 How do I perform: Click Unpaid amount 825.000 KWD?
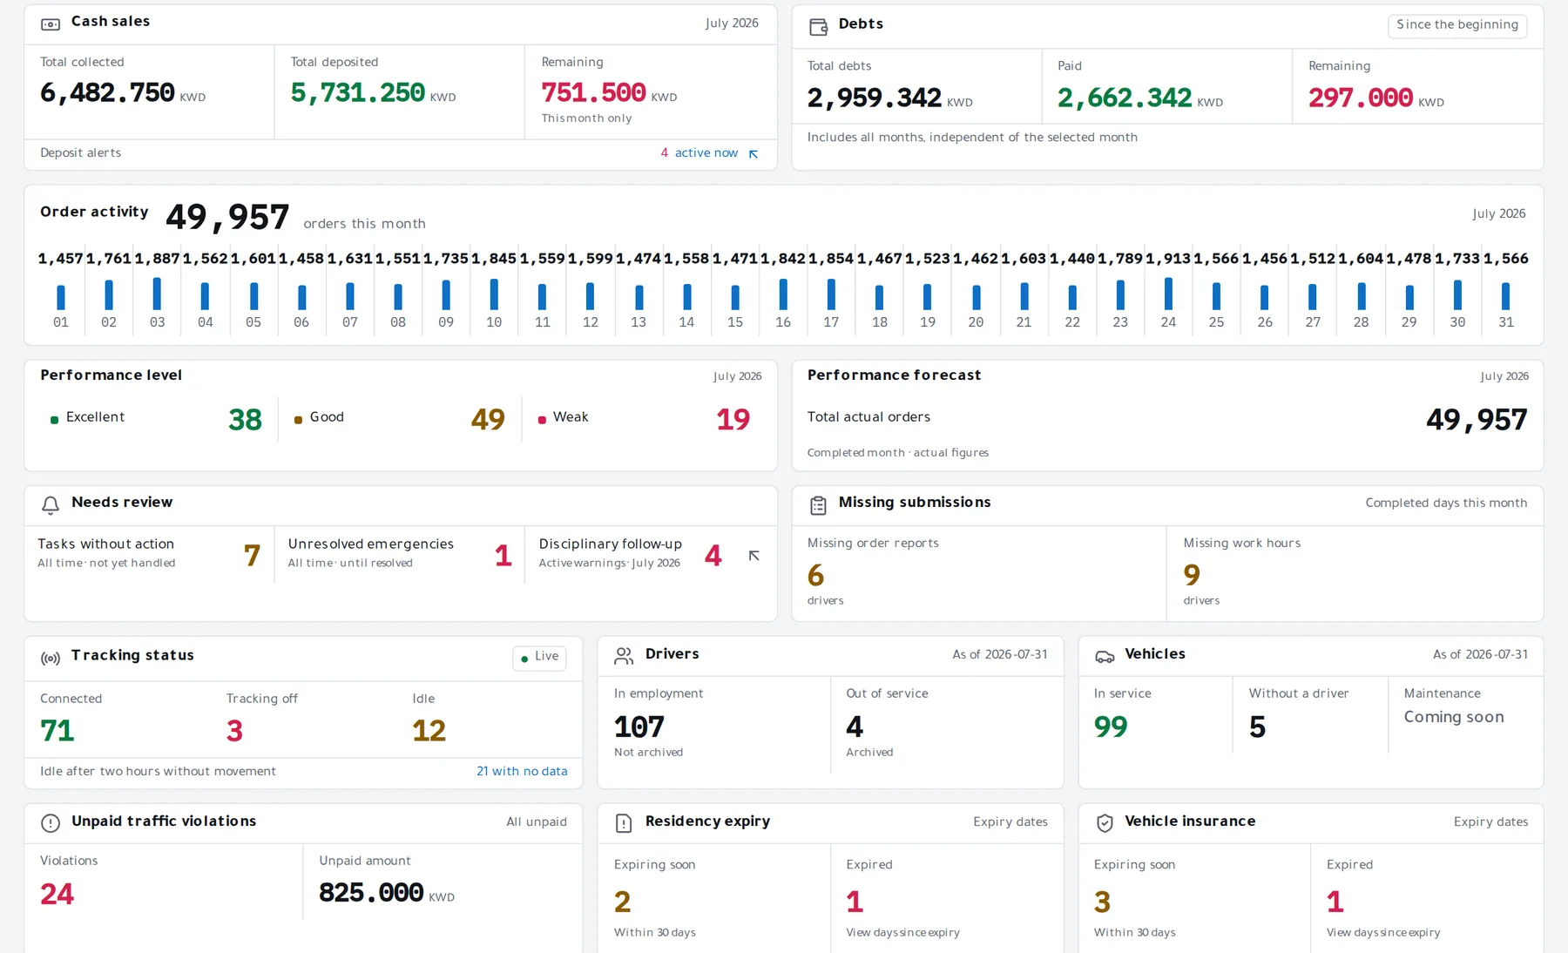coord(387,894)
